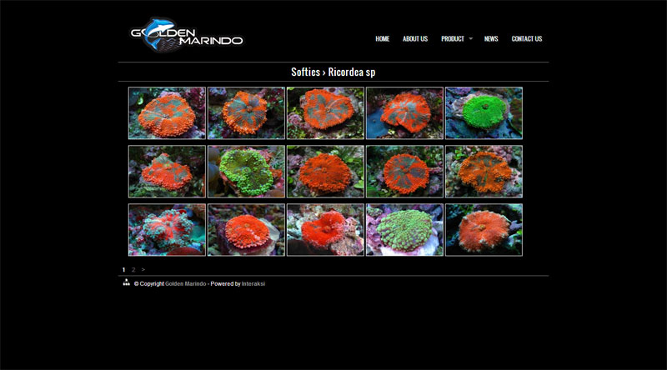
Task: Click the sitemap icon beside Copyright
Action: (127, 282)
